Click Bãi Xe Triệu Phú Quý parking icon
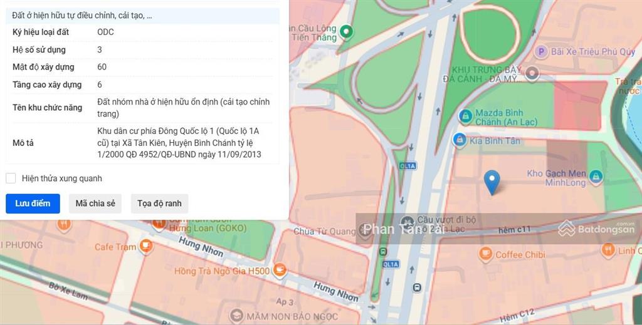 pos(541,52)
